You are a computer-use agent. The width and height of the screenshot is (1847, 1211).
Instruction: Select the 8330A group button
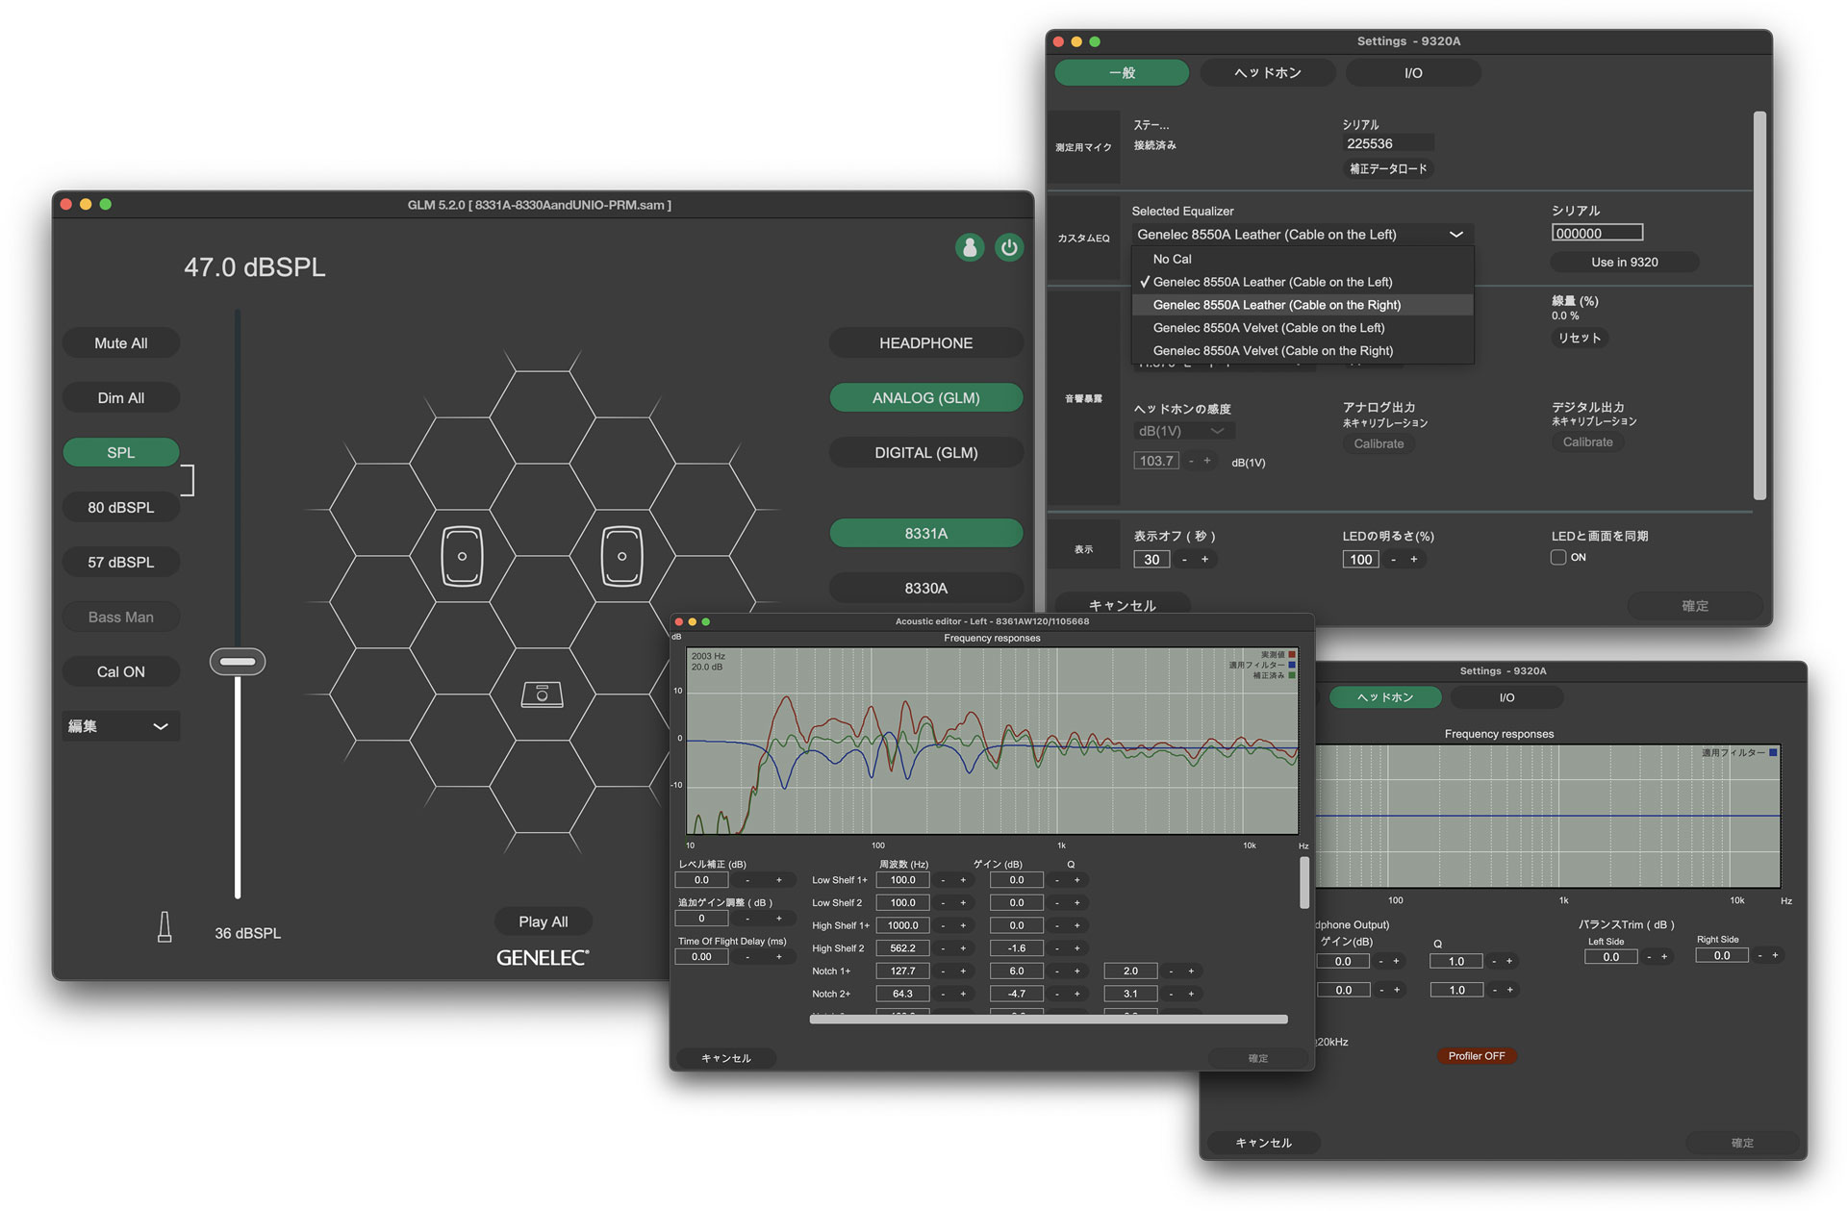[x=926, y=588]
